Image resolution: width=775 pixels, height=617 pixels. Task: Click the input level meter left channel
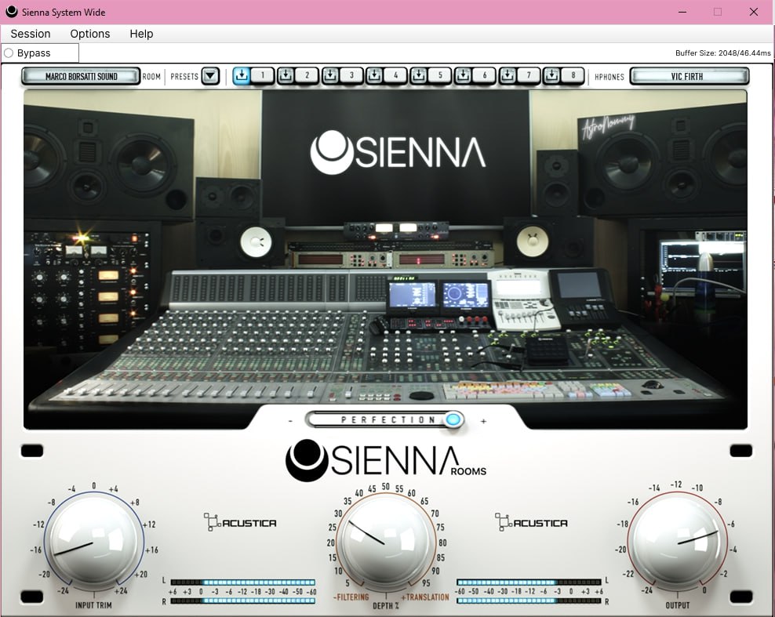(x=243, y=583)
